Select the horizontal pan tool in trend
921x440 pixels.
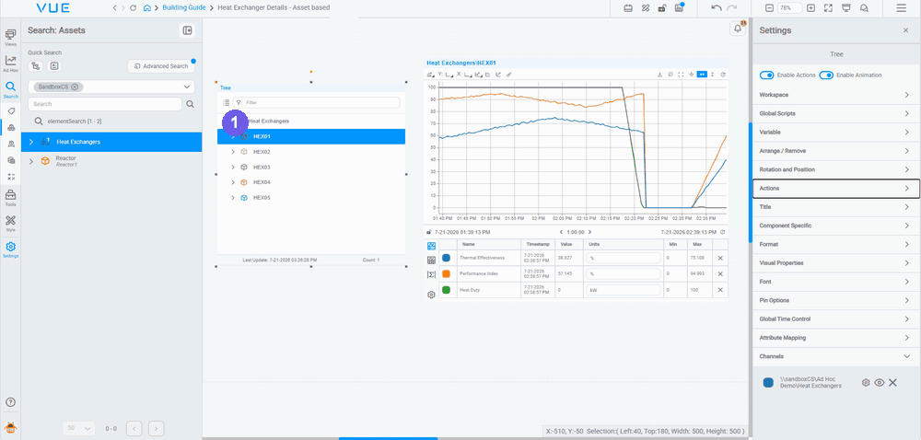(702, 75)
